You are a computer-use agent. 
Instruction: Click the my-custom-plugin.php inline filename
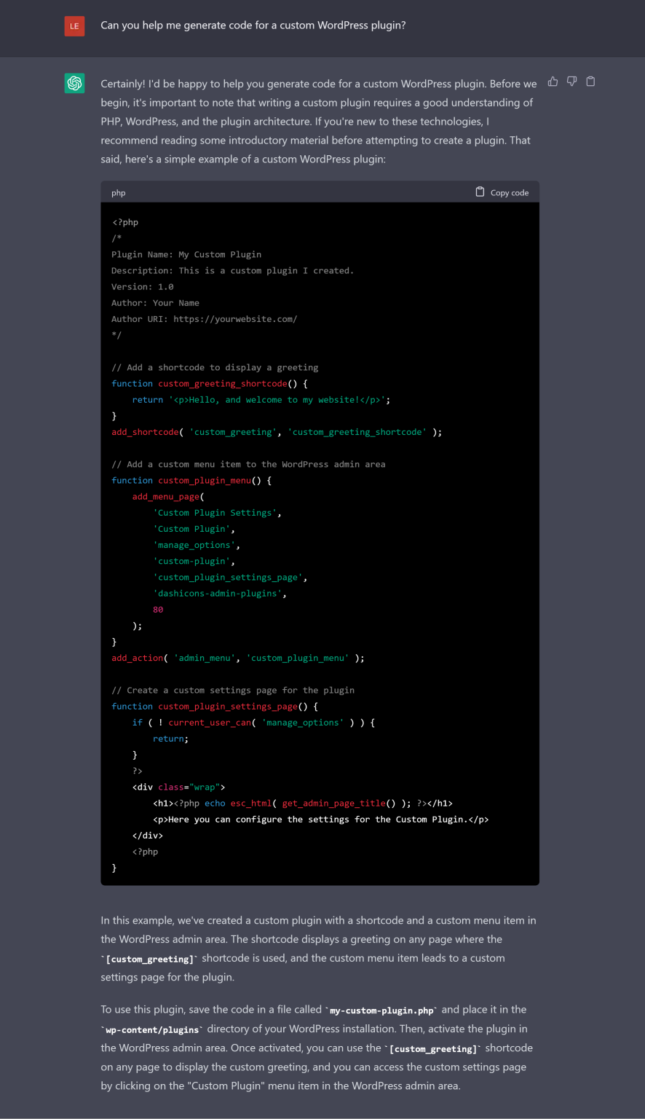tap(382, 1010)
